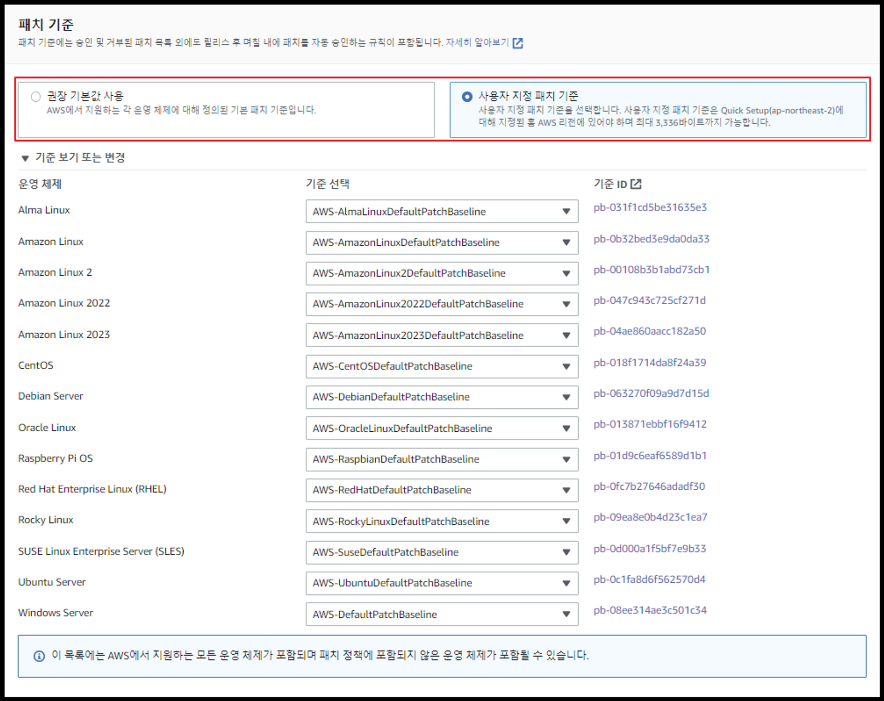Click dropdown arrow for Windows Server baseline

click(566, 614)
